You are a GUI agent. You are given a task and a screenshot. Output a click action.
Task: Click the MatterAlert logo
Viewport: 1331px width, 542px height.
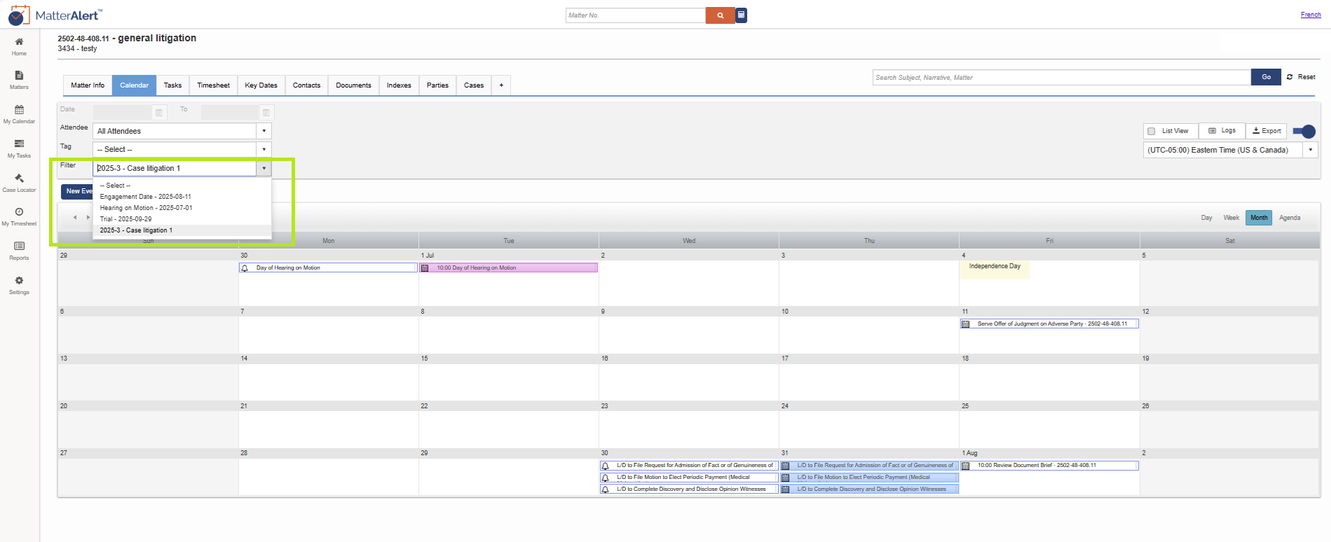[55, 15]
